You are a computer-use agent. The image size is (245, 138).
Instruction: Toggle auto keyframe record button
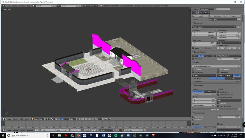[x=118, y=130]
